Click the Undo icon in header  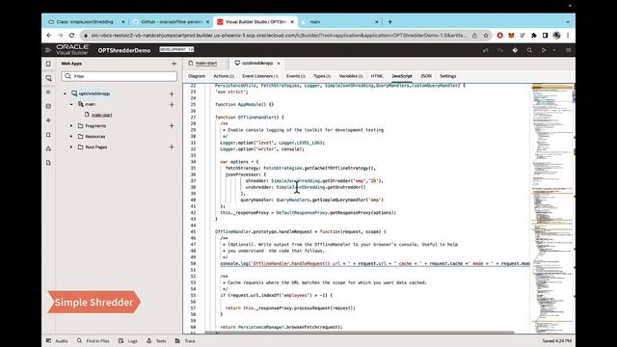point(486,50)
